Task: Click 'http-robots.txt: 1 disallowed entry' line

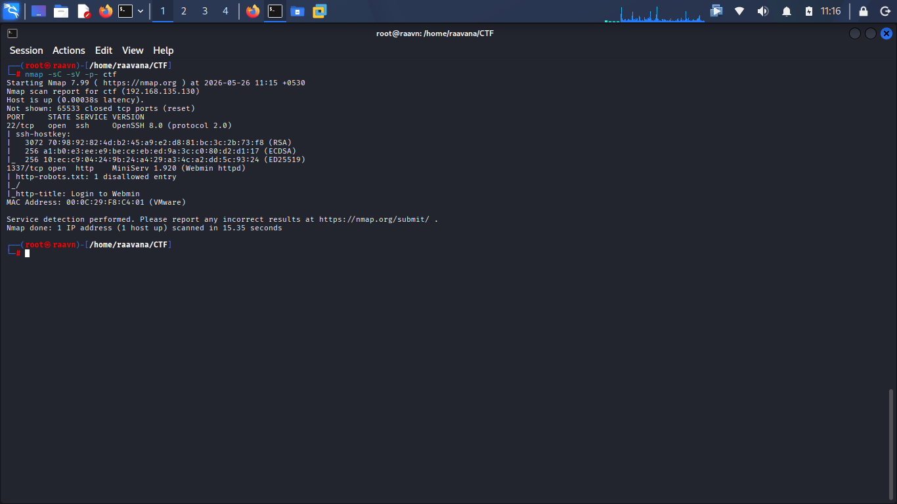Action: (91, 177)
